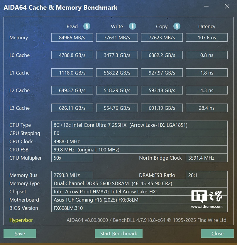Select L0 Cache Copy 6882.2 GB/s
Image resolution: width=237 pixels, height=245 pixels.
point(162,55)
